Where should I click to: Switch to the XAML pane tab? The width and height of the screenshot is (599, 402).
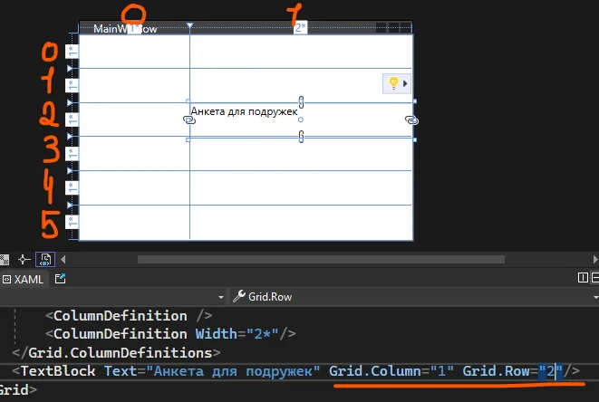click(23, 280)
